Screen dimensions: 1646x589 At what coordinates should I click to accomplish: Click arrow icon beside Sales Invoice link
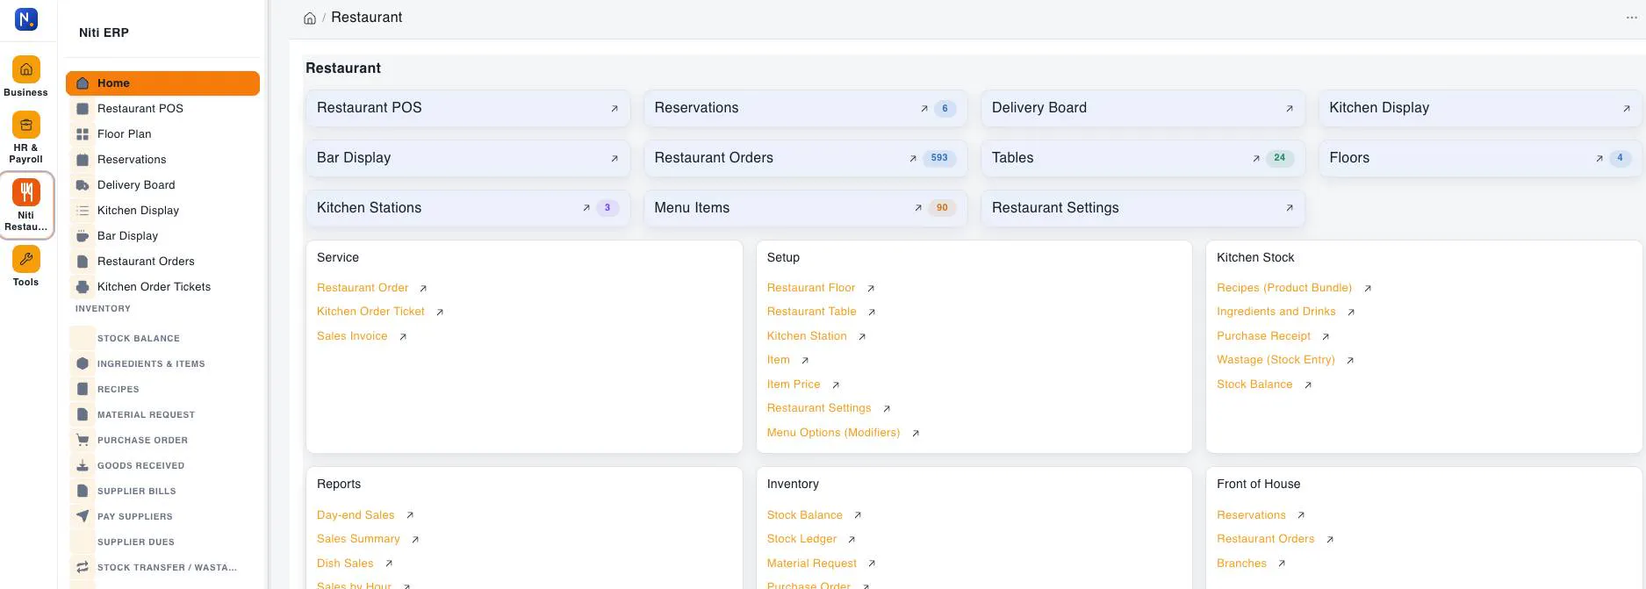tap(403, 337)
